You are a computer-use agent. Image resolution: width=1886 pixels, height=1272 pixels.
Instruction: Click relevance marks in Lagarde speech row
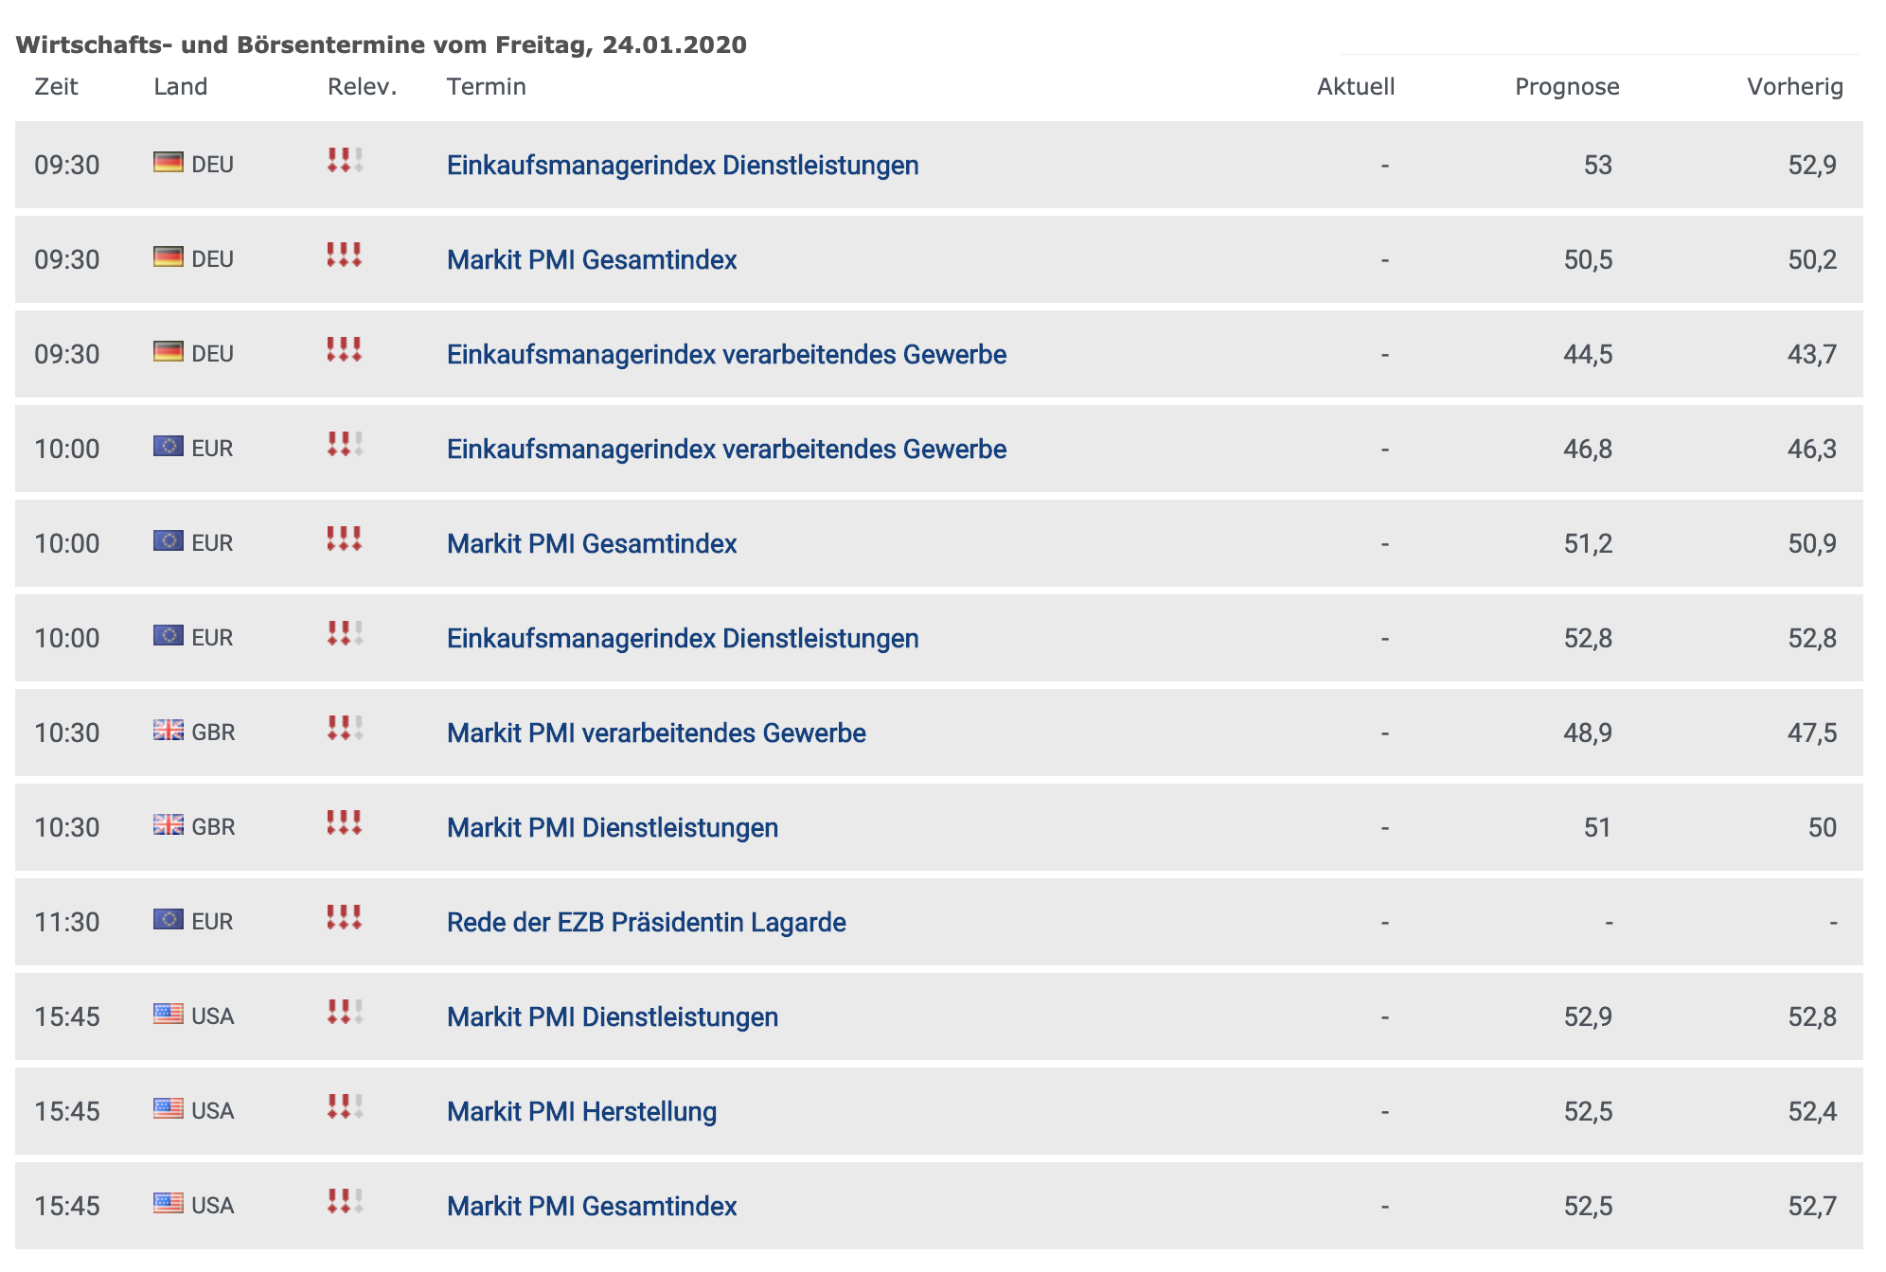[x=346, y=917]
